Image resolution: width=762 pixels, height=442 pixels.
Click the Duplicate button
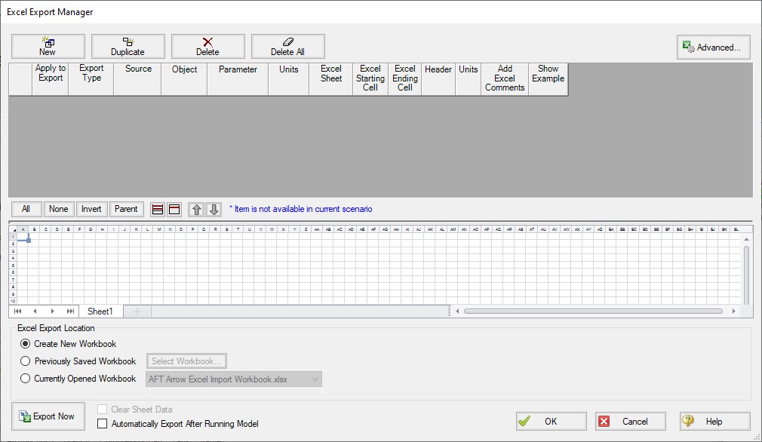tap(128, 47)
